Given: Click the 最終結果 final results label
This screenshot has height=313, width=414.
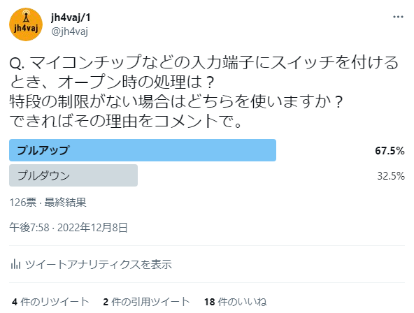Looking at the screenshot, I should pyautogui.click(x=65, y=202).
